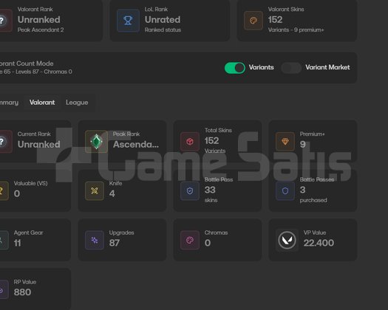
Task: Click the Knife count 4
Action: [112, 193]
